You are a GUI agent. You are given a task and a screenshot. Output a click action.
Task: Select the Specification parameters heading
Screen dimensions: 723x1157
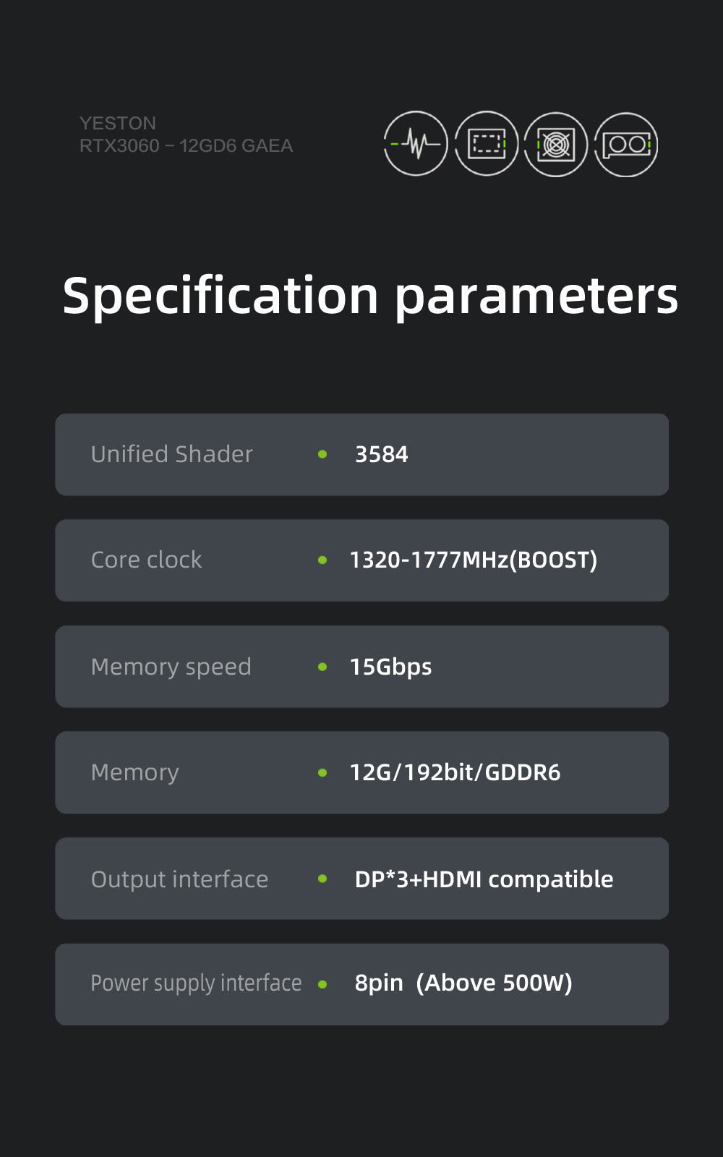(370, 296)
